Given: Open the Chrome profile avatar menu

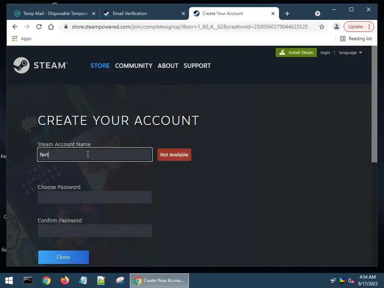Looking at the screenshot, I should point(337,27).
